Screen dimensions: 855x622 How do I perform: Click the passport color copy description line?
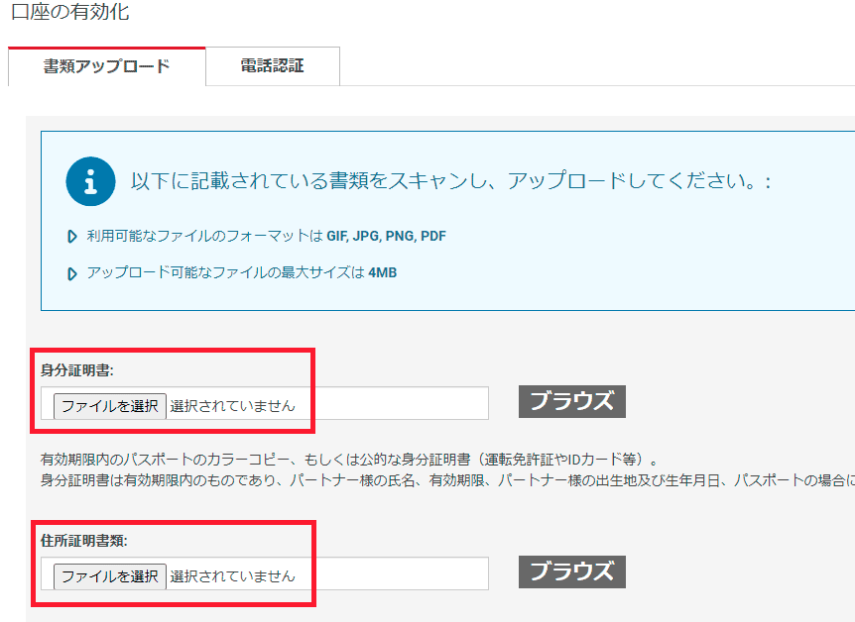(349, 461)
